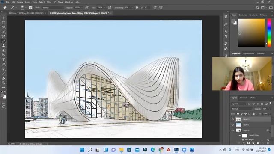Select the Eraser tool

(x=3, y=50)
